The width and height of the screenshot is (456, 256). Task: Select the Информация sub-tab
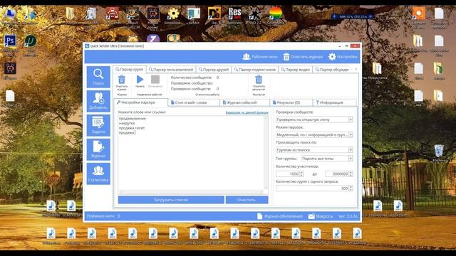pos(334,102)
